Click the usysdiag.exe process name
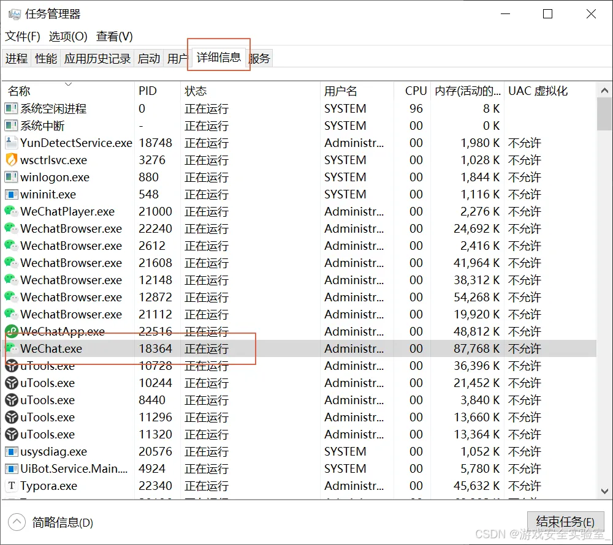Screen dimensions: 613x545 [53, 452]
